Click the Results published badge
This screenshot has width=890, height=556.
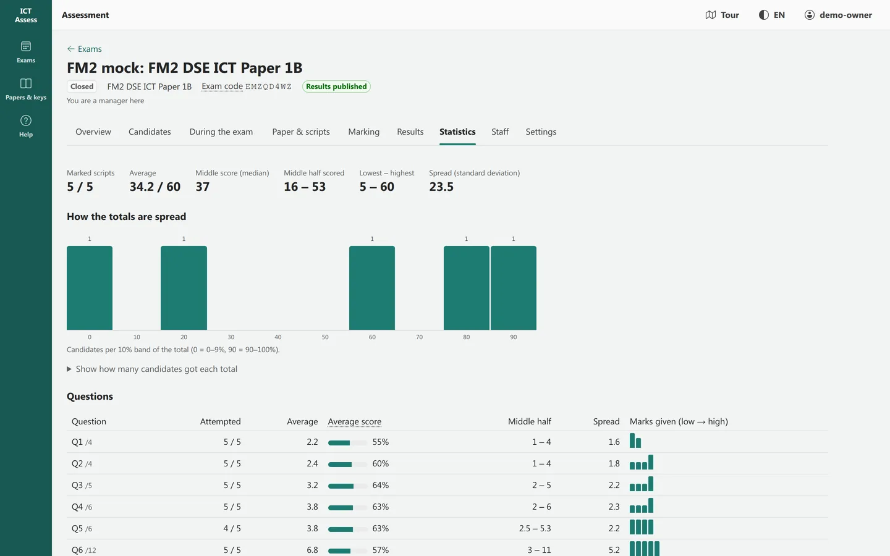click(336, 86)
